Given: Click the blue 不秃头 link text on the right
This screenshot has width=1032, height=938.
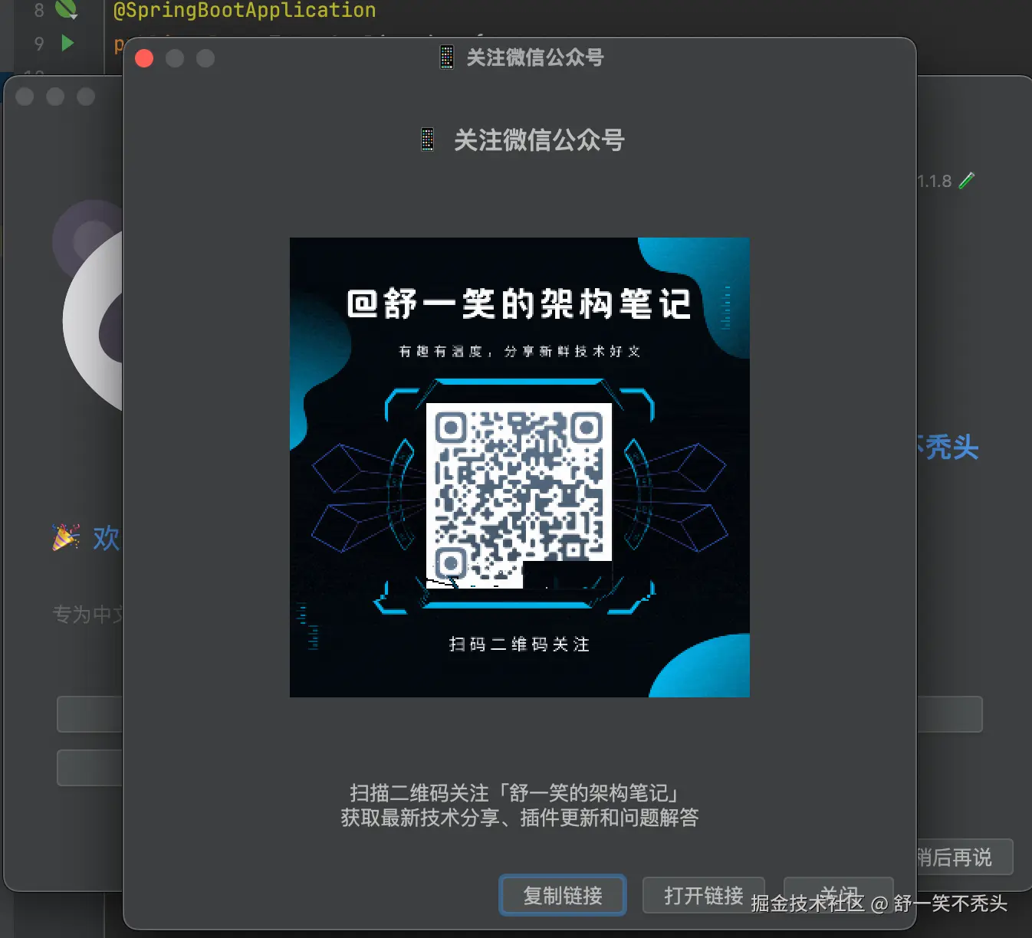Looking at the screenshot, I should [x=946, y=448].
